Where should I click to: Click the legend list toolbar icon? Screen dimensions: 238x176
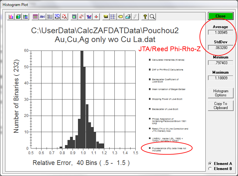click(x=113, y=16)
